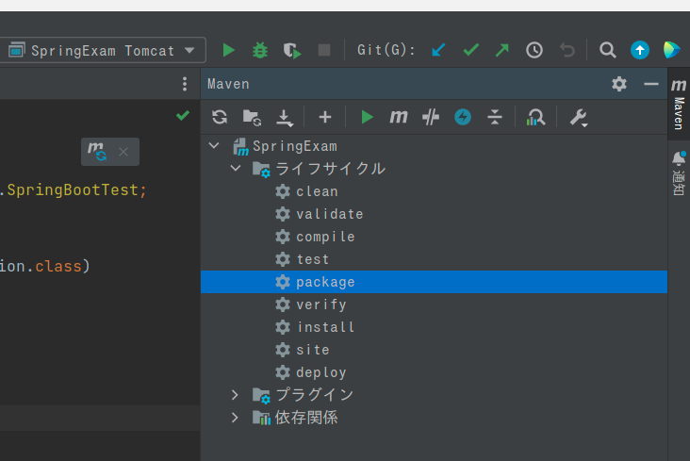Reload all Maven projects
Viewport: 690px width, 461px height.
tap(220, 117)
